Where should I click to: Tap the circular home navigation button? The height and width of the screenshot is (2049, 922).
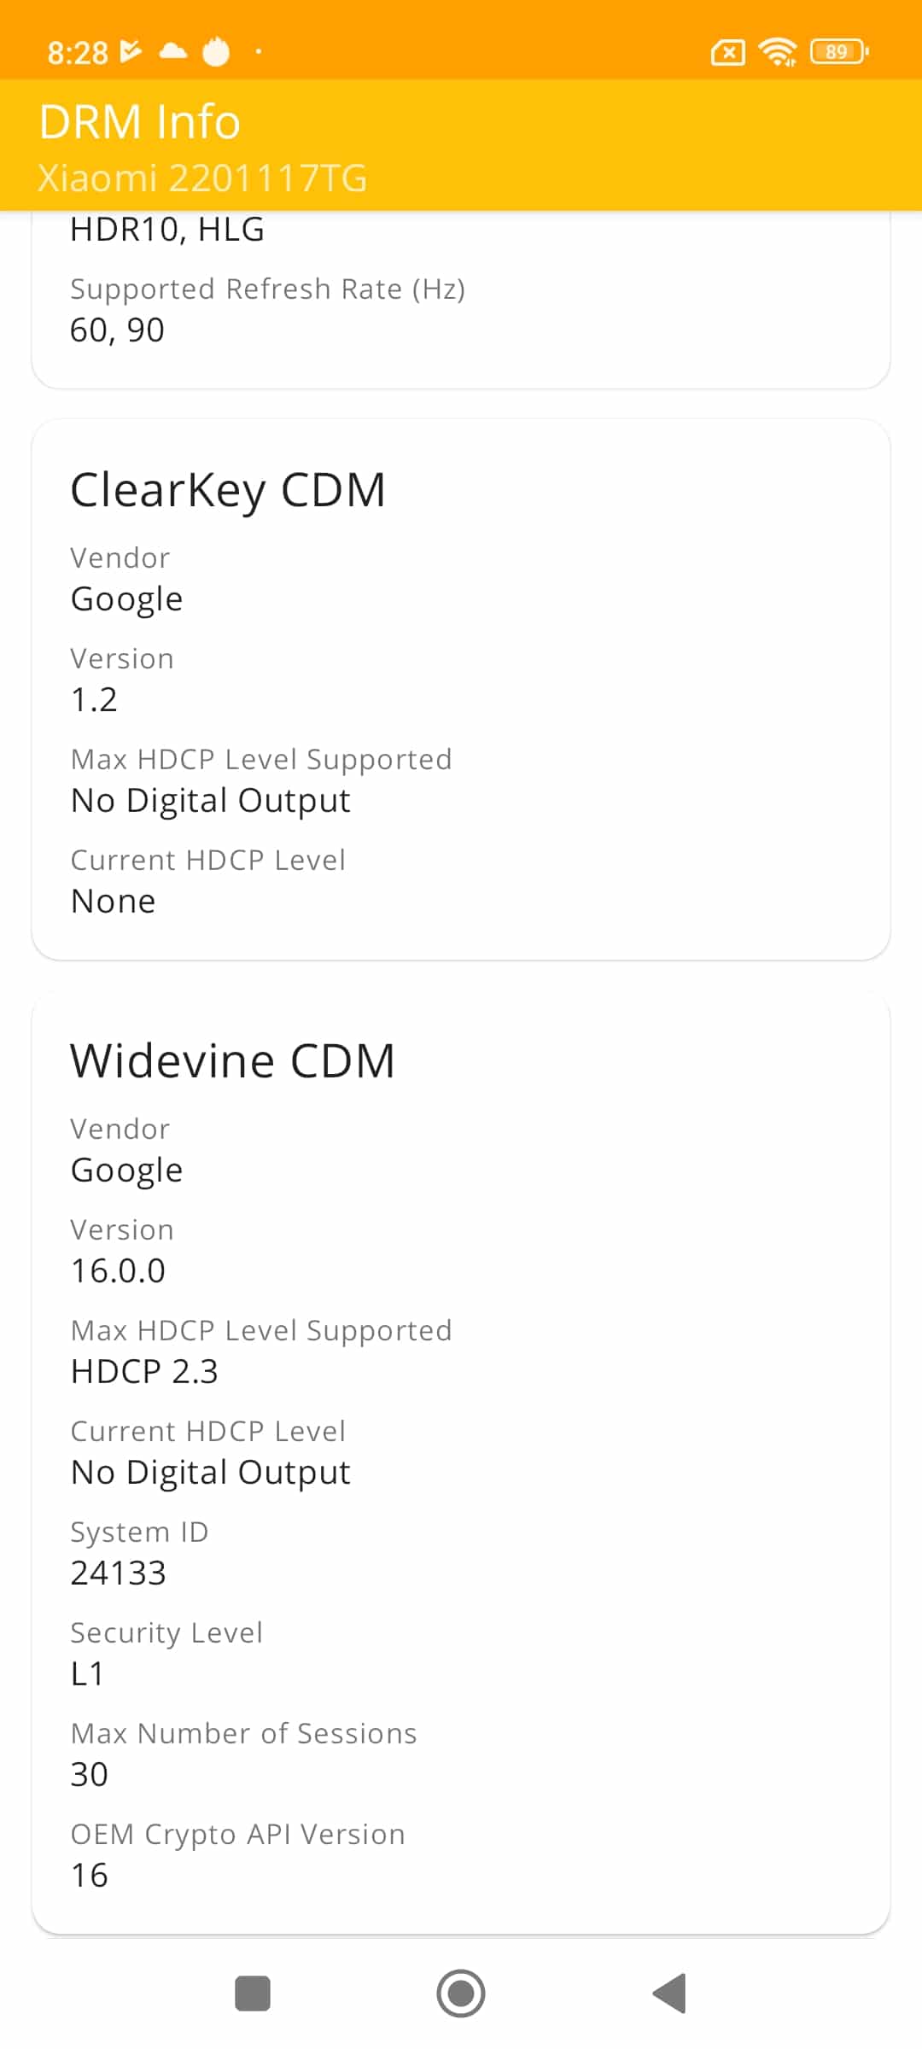pyautogui.click(x=461, y=1994)
